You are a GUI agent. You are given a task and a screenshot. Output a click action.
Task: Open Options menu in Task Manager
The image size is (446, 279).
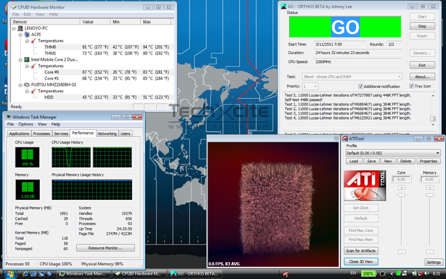coord(26,124)
